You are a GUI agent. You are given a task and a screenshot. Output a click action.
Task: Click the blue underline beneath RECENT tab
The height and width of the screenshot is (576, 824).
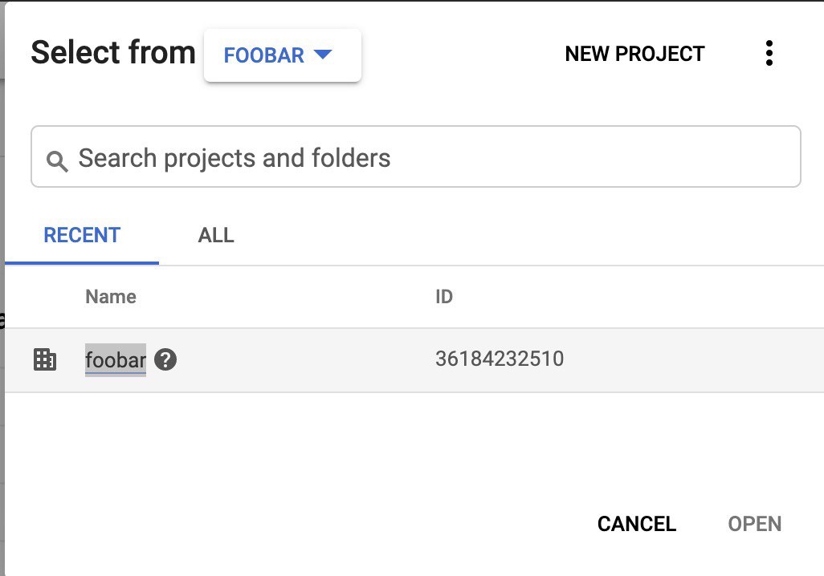point(82,263)
